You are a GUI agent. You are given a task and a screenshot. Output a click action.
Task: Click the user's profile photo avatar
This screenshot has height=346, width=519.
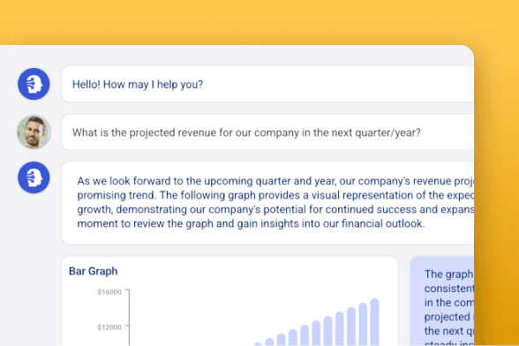(34, 132)
